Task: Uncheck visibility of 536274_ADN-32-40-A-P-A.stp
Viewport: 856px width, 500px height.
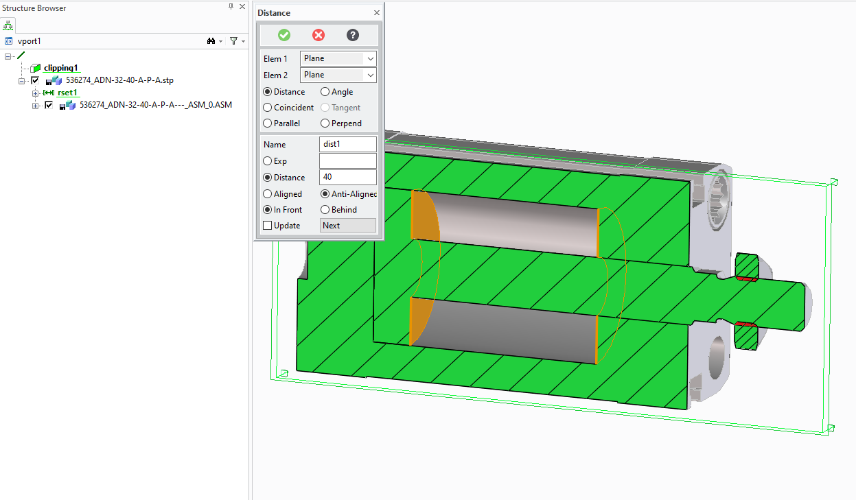Action: [x=35, y=80]
